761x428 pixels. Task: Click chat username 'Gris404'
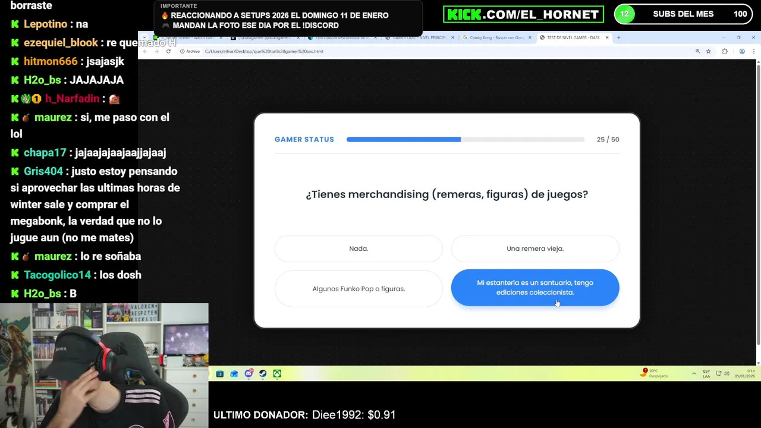pyautogui.click(x=43, y=171)
